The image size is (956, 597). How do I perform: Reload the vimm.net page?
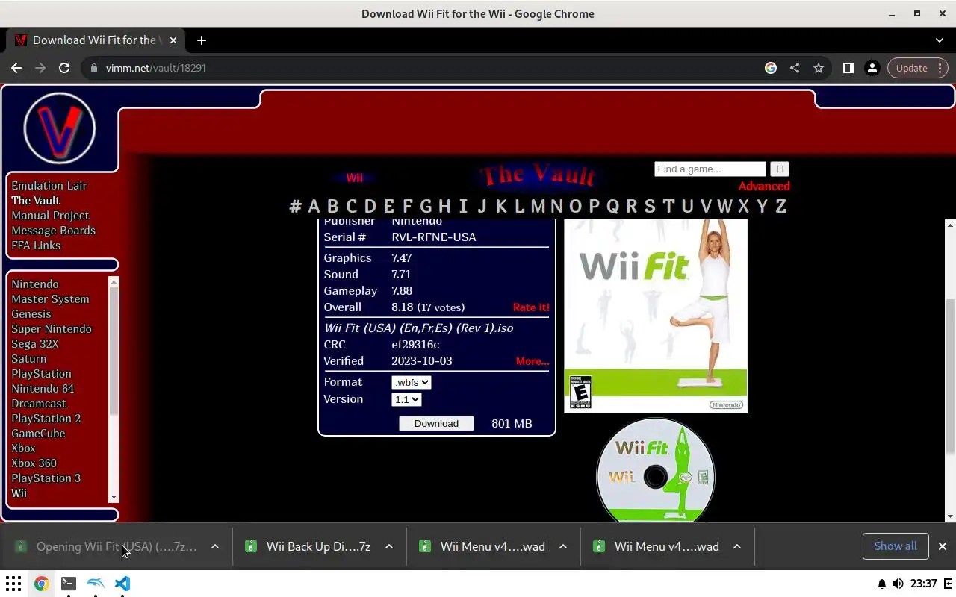point(64,68)
